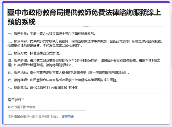Click the short purple underline below the title
The width and height of the screenshot is (172, 127).
pos(86,27)
